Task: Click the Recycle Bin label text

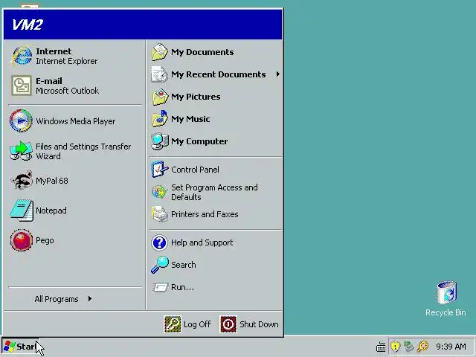Action: (446, 312)
